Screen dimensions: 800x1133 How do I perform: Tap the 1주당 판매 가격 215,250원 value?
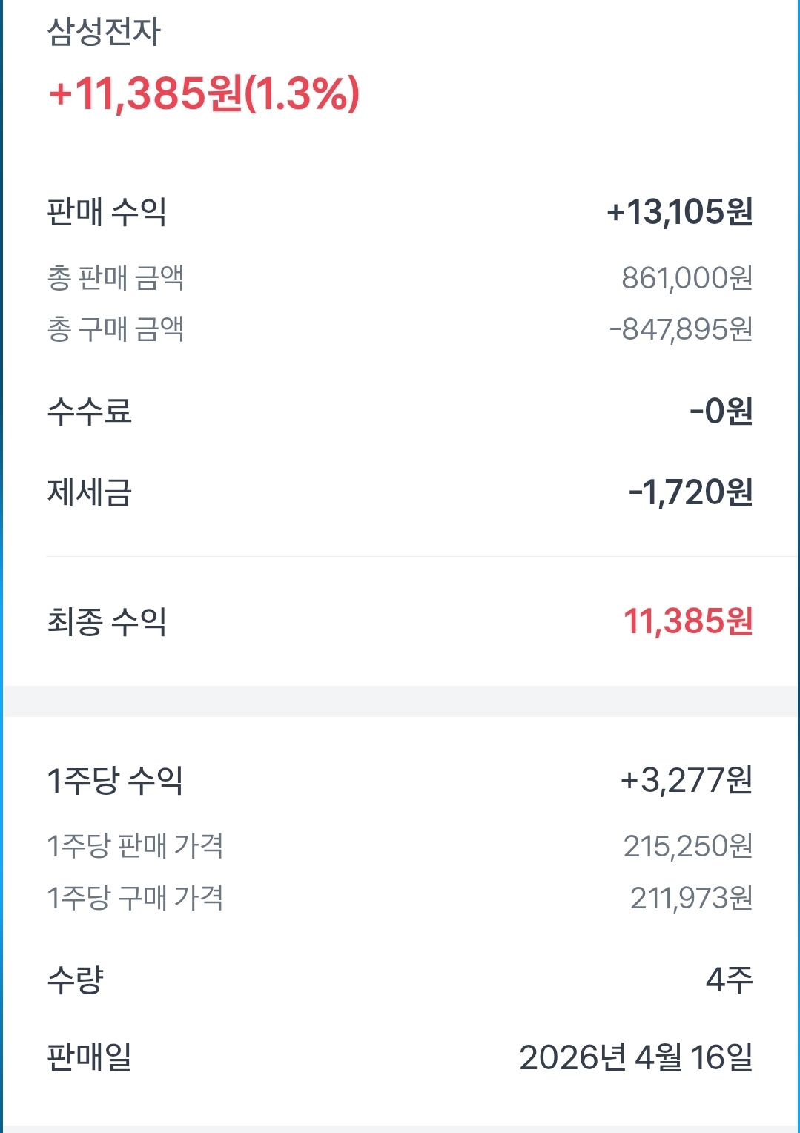pyautogui.click(x=688, y=846)
